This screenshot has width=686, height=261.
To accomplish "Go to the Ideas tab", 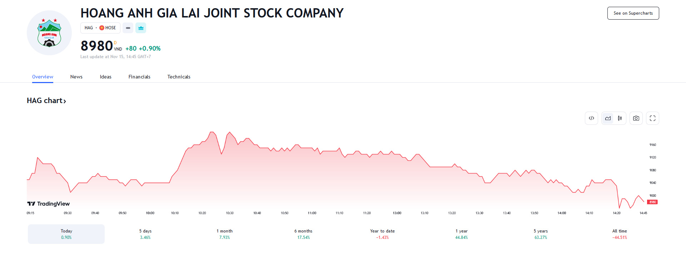I will click(x=105, y=77).
